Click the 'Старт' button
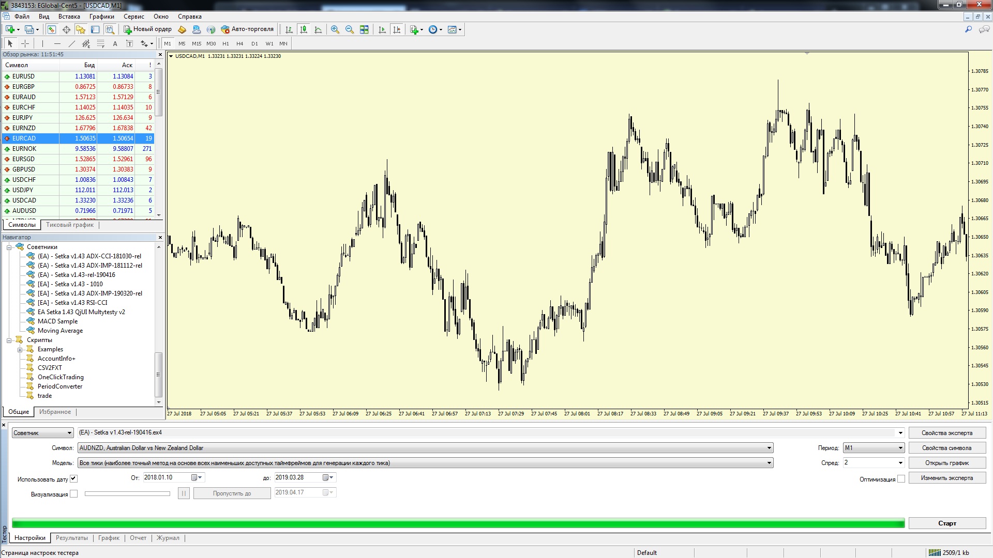Image resolution: width=993 pixels, height=558 pixels. pos(947,523)
